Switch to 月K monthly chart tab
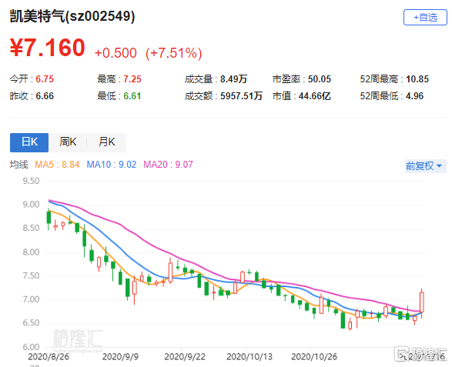 click(107, 142)
